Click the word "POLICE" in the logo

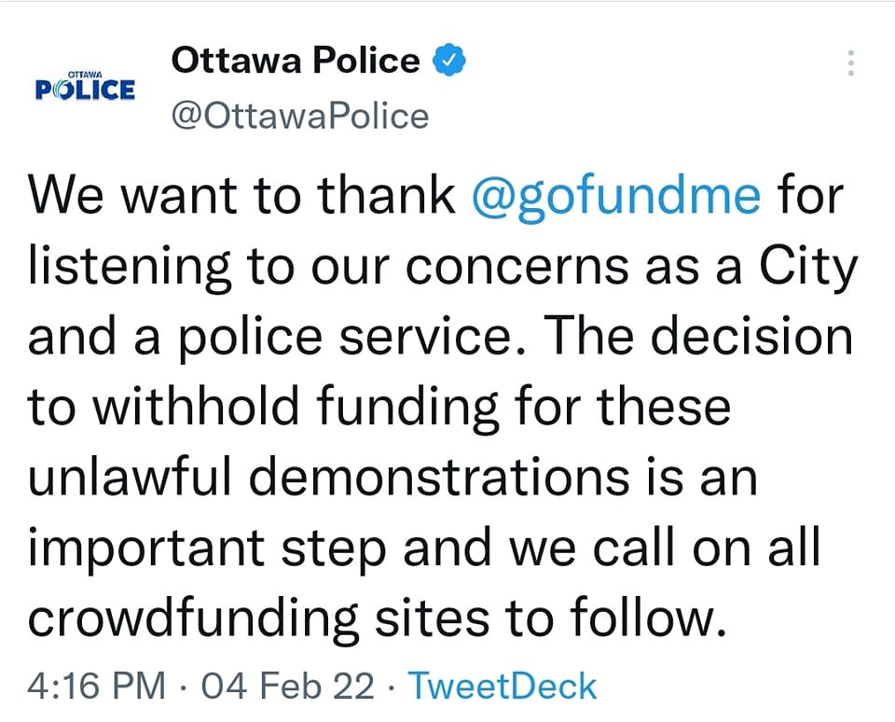click(x=85, y=90)
